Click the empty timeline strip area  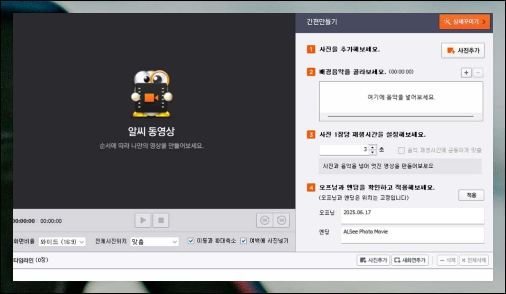[x=253, y=275]
